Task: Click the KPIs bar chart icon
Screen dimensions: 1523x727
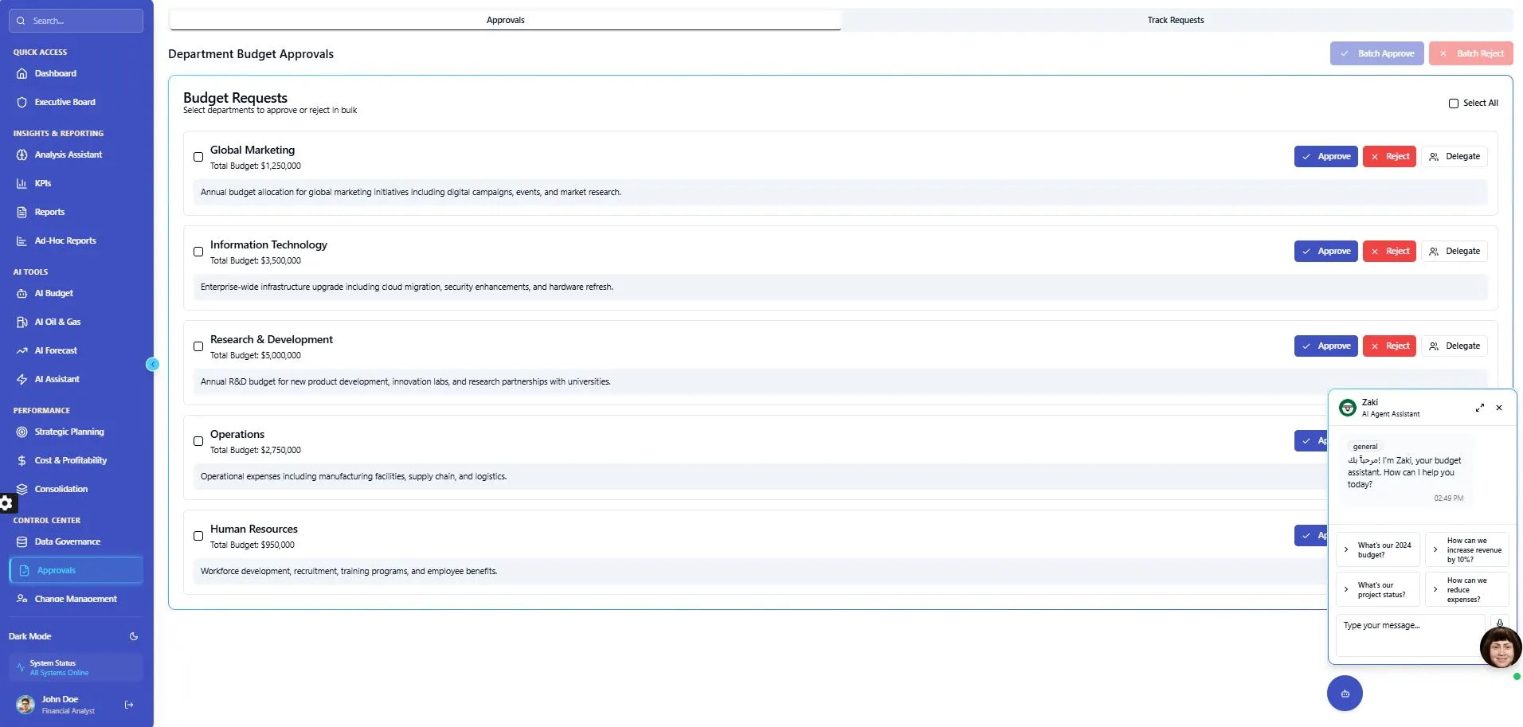Action: pyautogui.click(x=22, y=183)
